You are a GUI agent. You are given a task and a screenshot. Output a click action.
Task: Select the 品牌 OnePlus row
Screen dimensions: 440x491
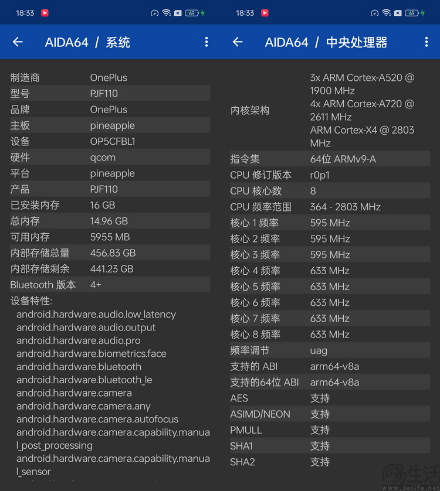110,110
